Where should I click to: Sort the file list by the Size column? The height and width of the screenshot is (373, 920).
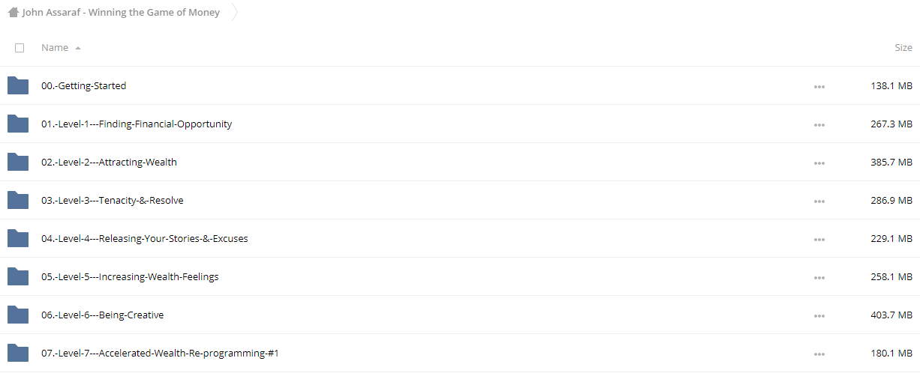pos(903,48)
